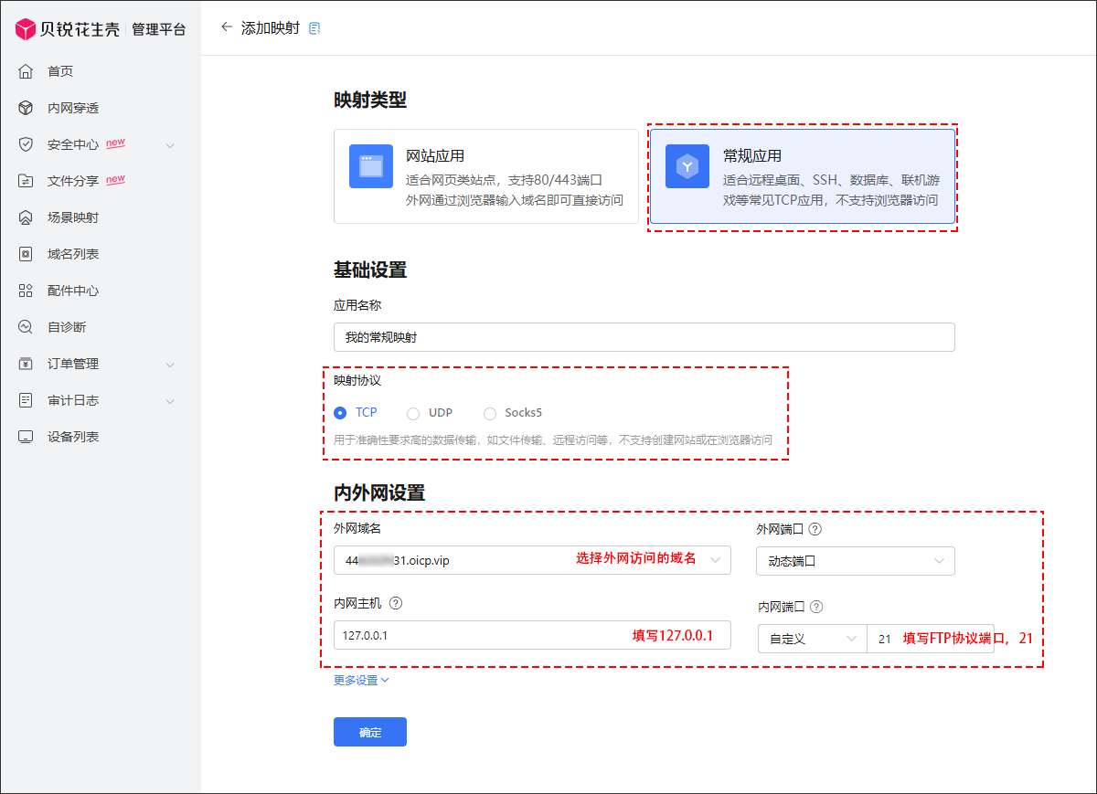Click the 确定 confirm button
This screenshot has width=1097, height=794.
point(370,732)
